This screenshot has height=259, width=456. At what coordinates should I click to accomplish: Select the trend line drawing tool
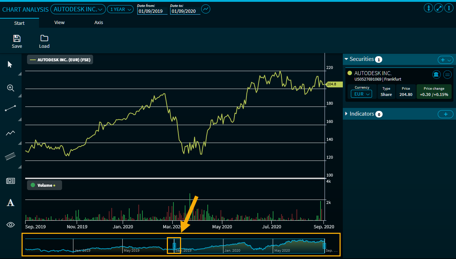[11, 108]
